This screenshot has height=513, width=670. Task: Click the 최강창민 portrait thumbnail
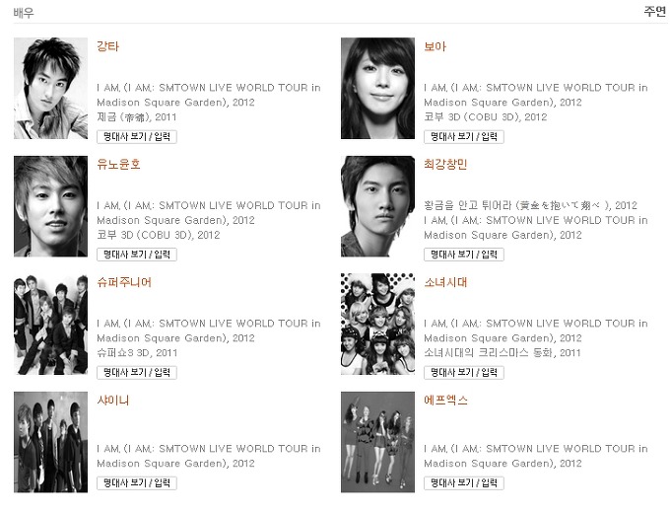point(377,206)
